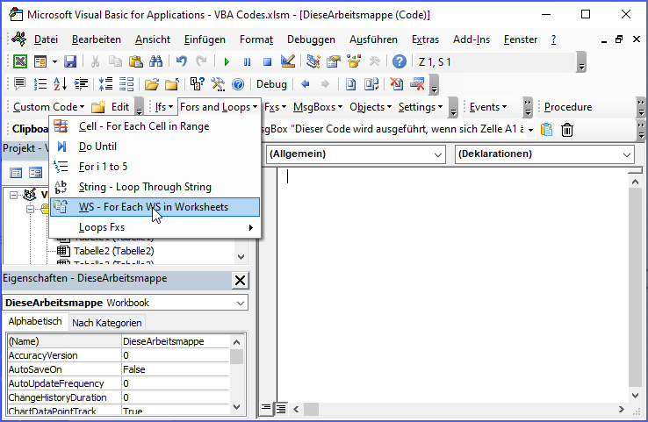Open the (Allgemein) object combo box
This screenshot has width=648, height=422.
point(356,154)
